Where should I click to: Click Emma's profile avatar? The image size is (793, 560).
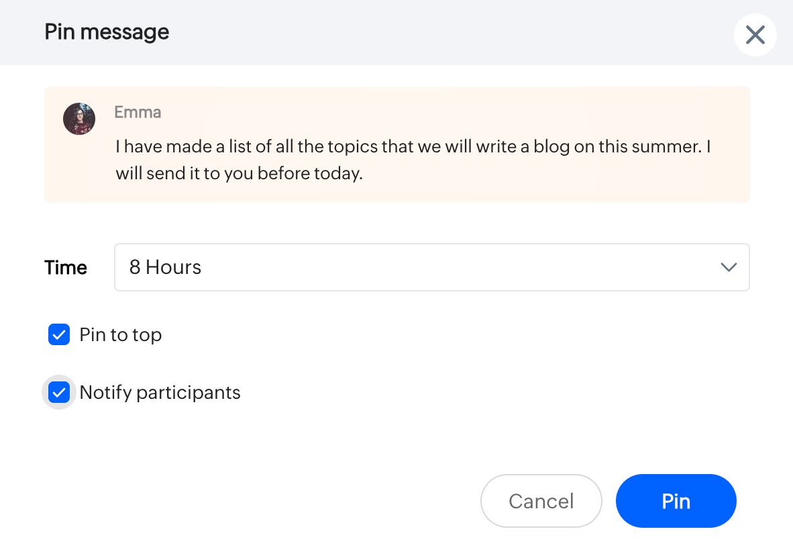click(x=79, y=119)
